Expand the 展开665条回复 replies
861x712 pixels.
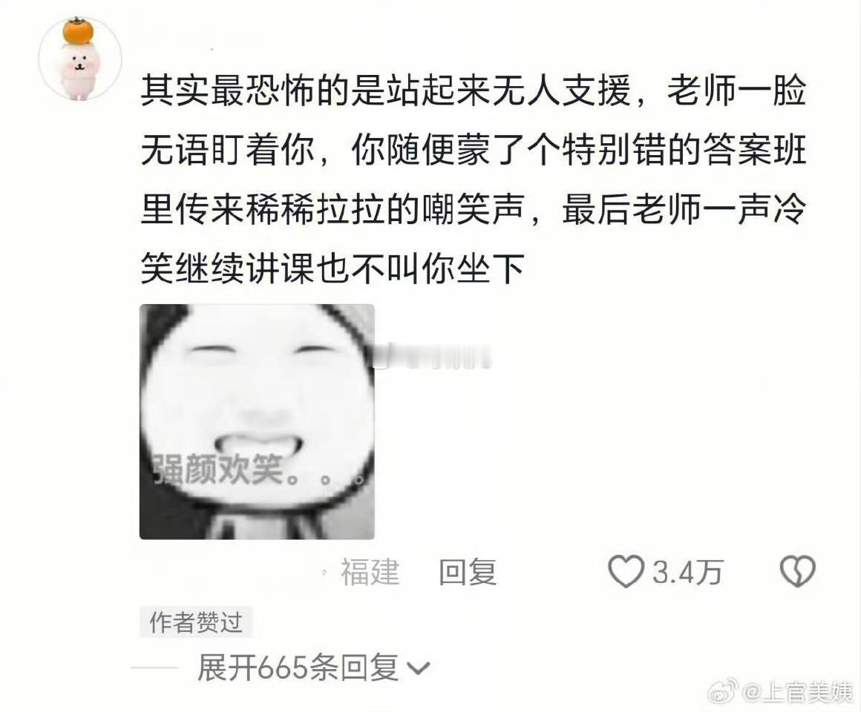pyautogui.click(x=313, y=668)
